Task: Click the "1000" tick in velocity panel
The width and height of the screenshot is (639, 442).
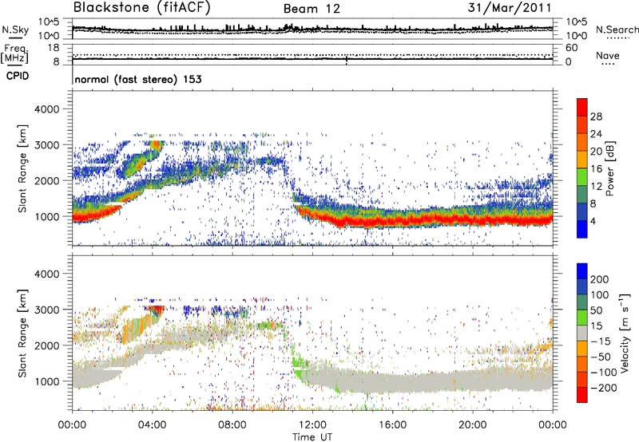Action: pos(46,381)
